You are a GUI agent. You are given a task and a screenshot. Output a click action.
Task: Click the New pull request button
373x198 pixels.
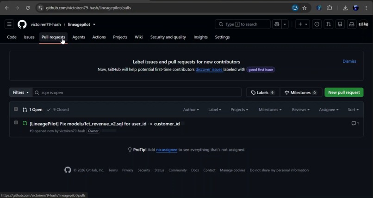tap(344, 92)
